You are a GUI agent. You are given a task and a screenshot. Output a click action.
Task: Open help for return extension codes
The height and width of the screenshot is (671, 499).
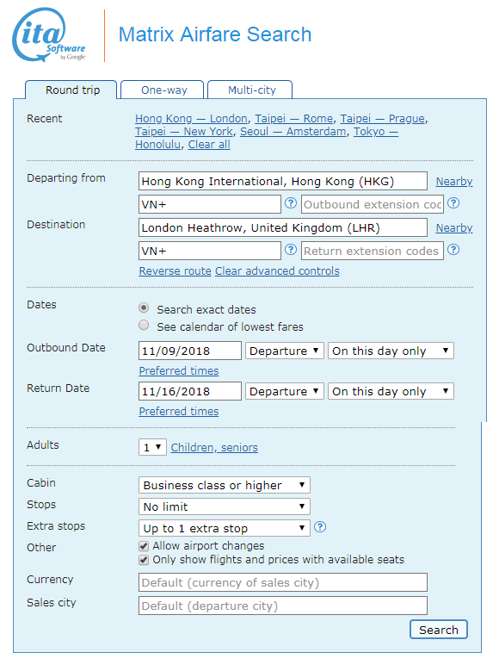(x=453, y=250)
